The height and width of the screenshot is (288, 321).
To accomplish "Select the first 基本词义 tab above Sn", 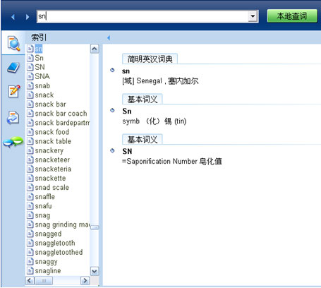I will click(x=143, y=100).
